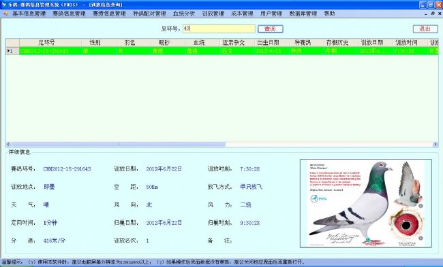Open the 种鸽配对管理 menu
The image size is (443, 267).
149,14
